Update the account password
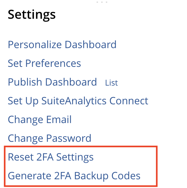Image resolution: width=187 pixels, height=188 pixels. [x=50, y=138]
